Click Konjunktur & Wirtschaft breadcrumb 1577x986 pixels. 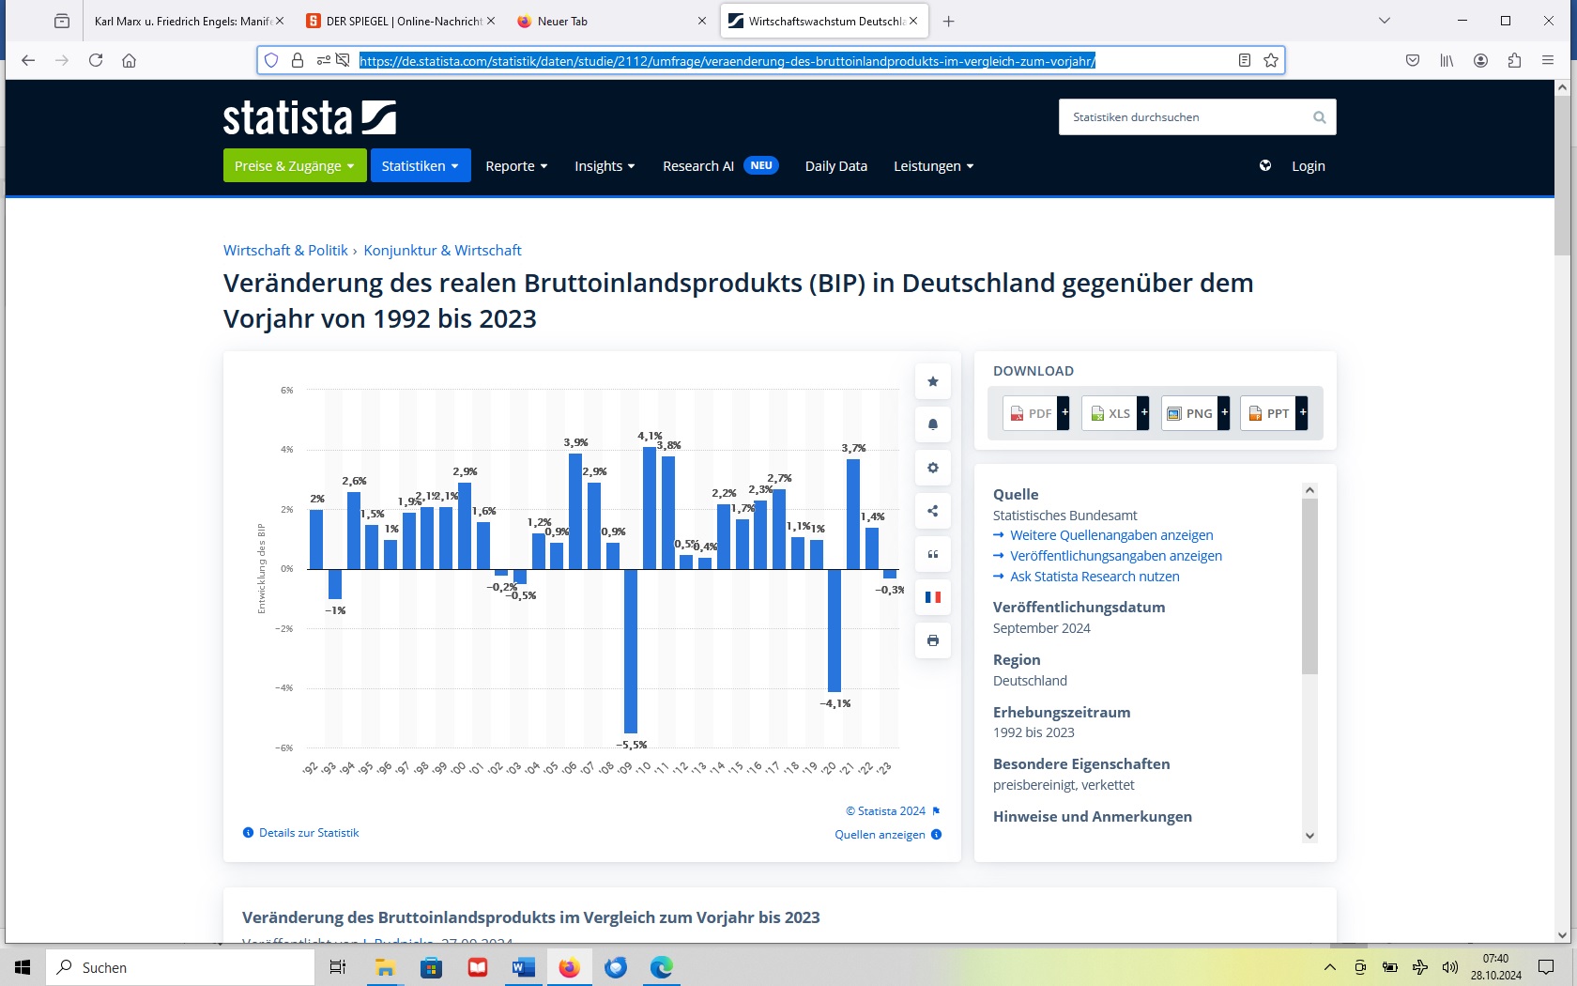pyautogui.click(x=442, y=251)
